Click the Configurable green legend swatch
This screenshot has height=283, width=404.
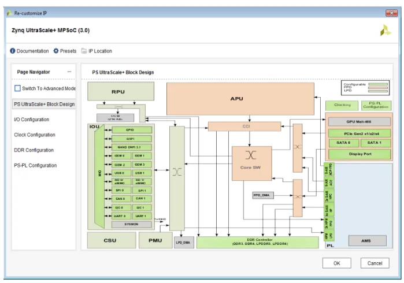click(378, 84)
